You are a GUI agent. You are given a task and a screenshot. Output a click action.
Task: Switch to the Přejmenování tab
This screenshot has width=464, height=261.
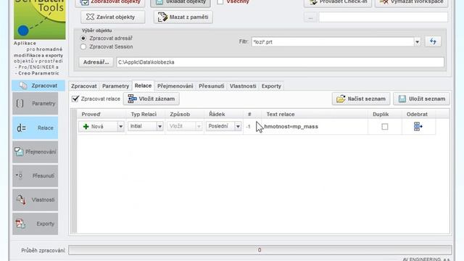click(175, 86)
